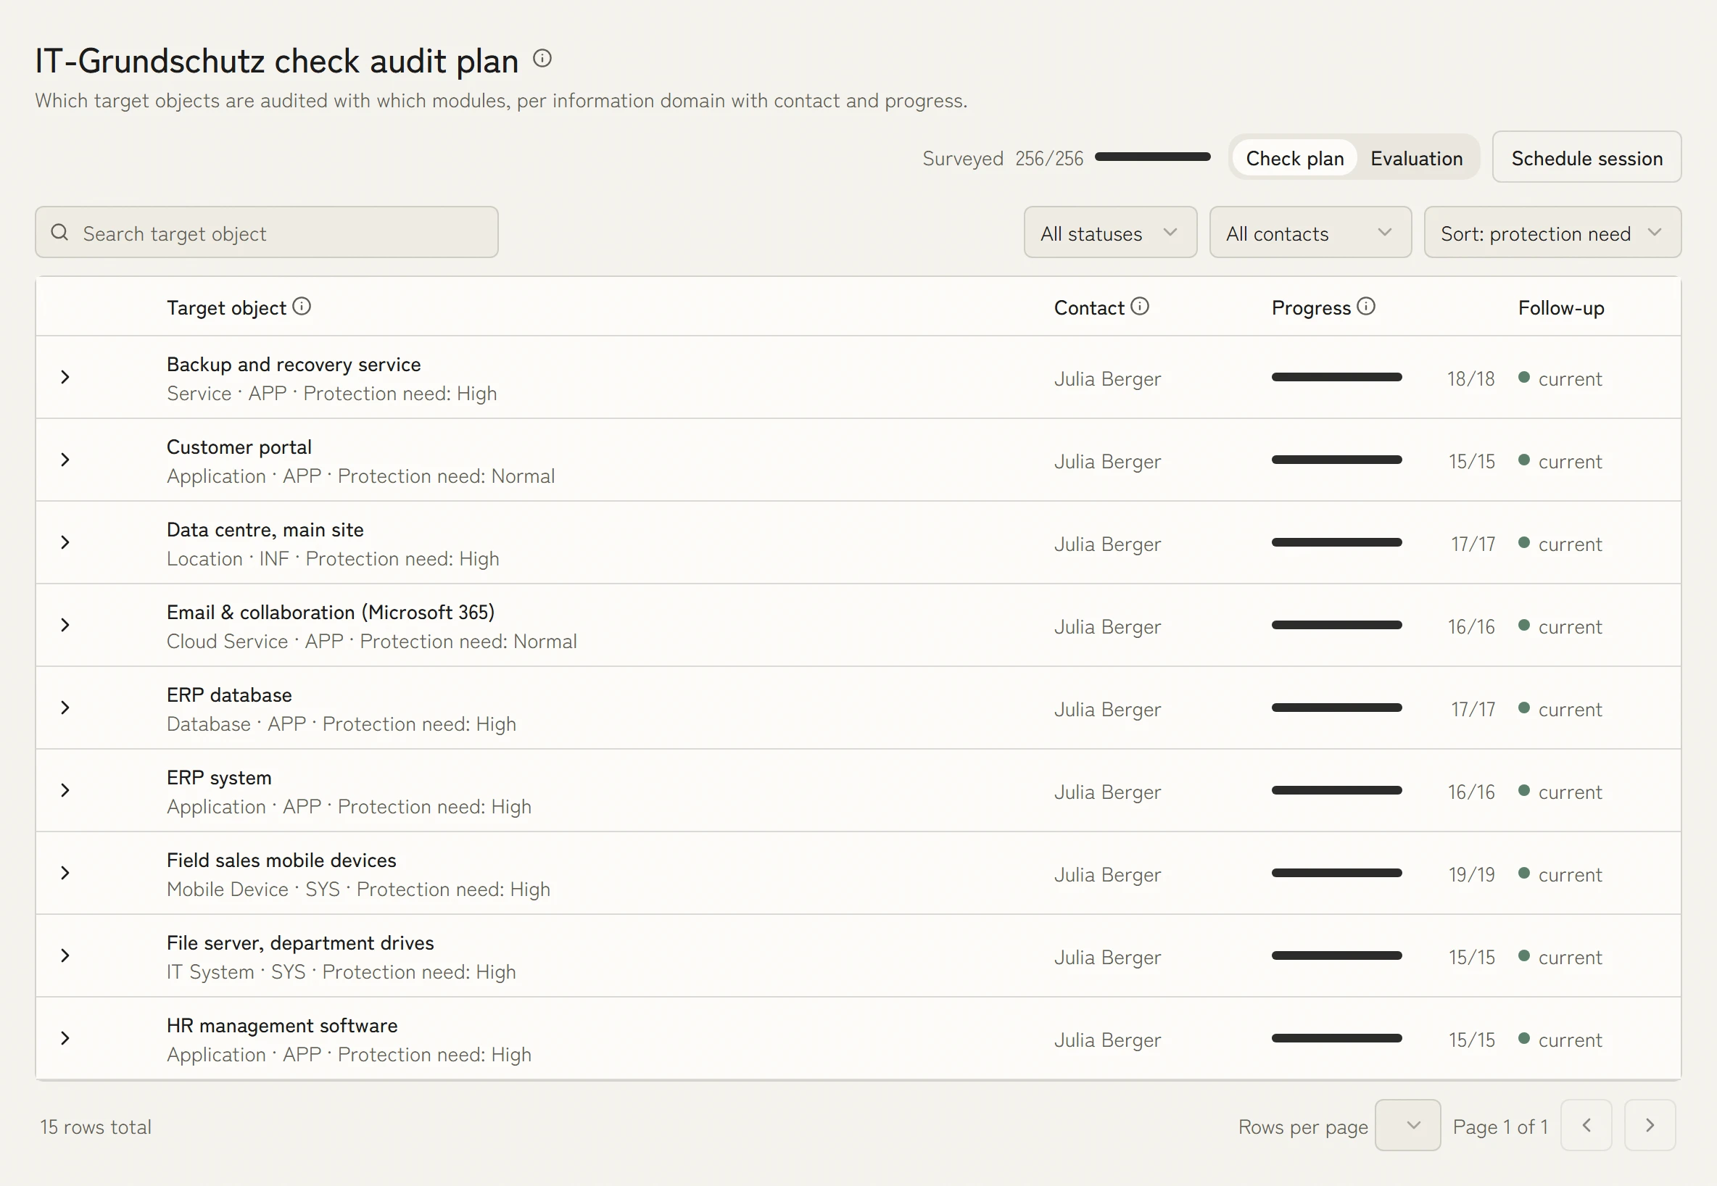1717x1186 pixels.
Task: Click the 19/19 progress count
Action: [x=1471, y=874]
